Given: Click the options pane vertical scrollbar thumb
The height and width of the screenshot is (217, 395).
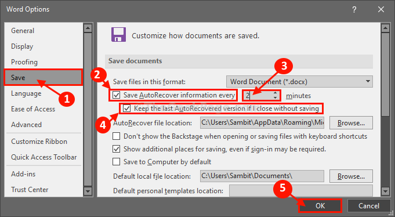Looking at the screenshot, I should coord(385,75).
